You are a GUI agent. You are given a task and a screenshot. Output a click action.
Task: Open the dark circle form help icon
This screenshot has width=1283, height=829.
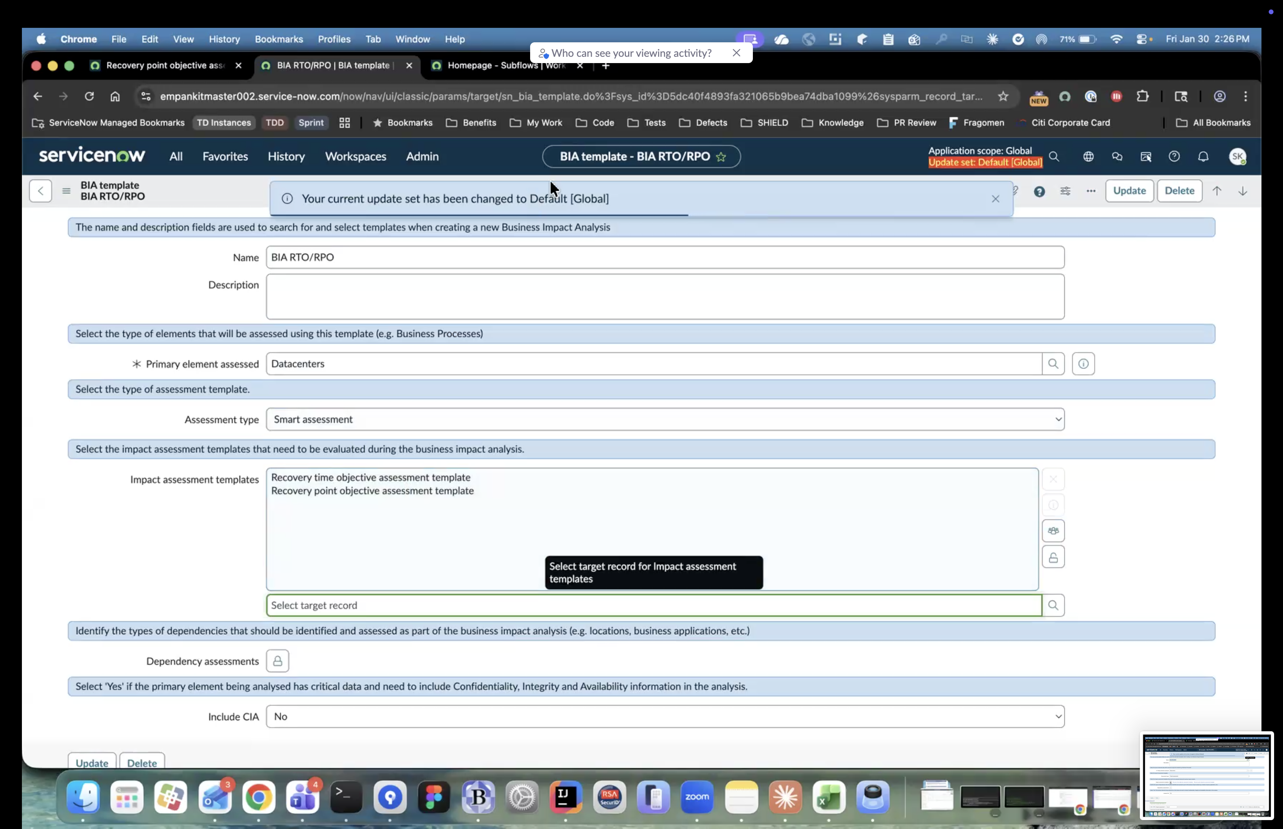(1039, 191)
